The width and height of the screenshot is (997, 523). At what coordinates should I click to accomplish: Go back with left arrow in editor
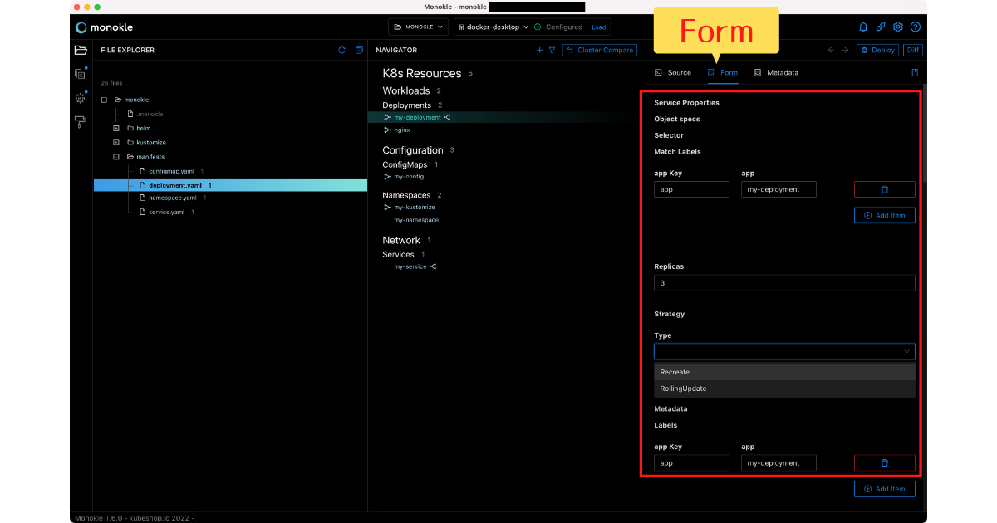[x=830, y=50]
